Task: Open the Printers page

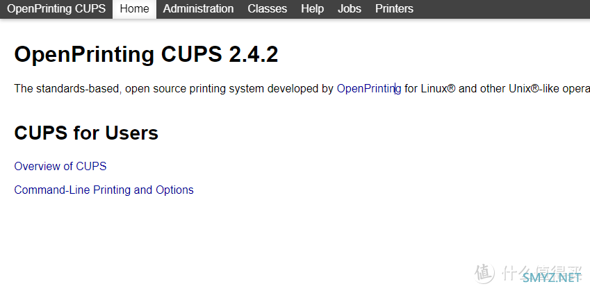Action: pos(394,8)
